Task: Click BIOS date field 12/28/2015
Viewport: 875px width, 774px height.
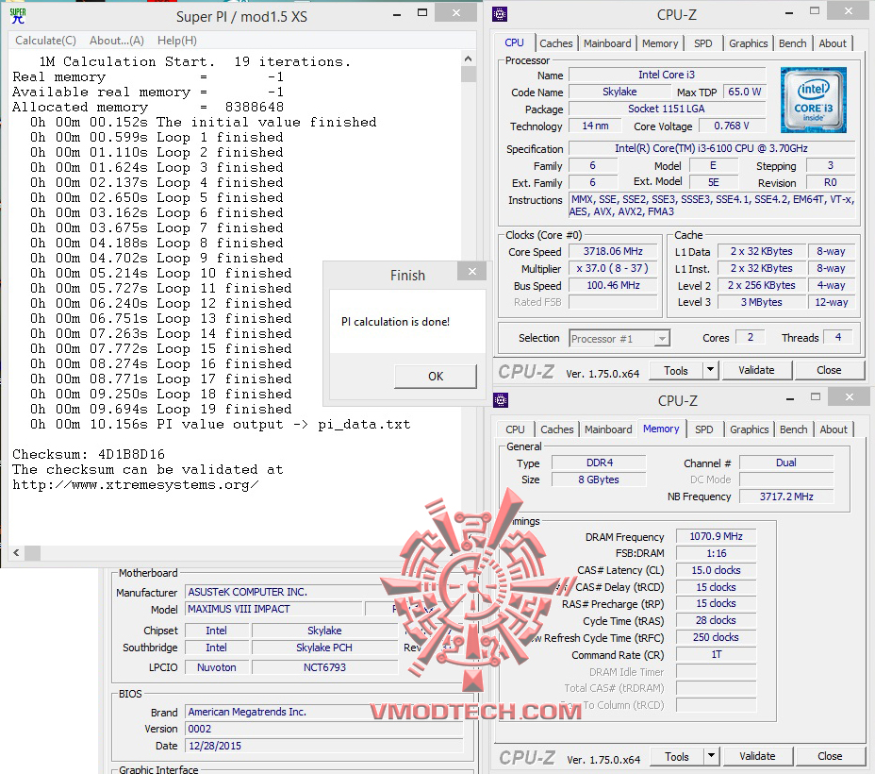Action: pyautogui.click(x=324, y=746)
